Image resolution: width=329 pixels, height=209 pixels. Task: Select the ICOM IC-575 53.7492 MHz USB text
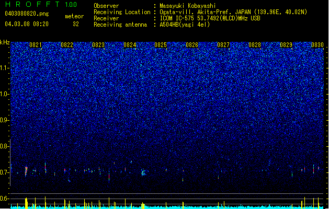[x=210, y=18]
